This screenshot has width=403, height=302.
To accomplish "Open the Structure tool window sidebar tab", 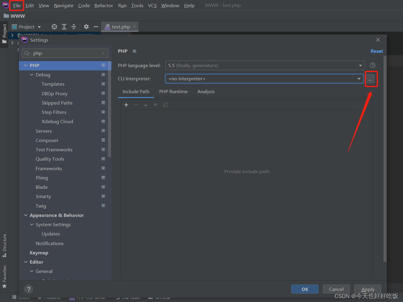I will (x=4, y=245).
